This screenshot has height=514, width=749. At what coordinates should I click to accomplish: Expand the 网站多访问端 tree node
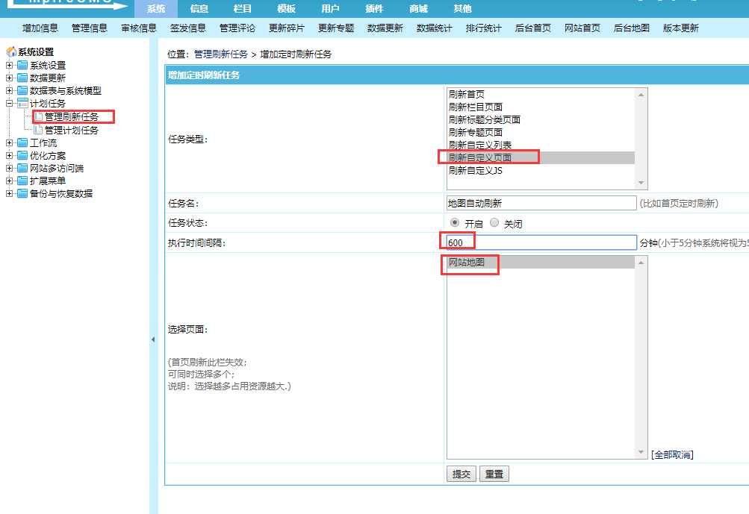pyautogui.click(x=9, y=169)
